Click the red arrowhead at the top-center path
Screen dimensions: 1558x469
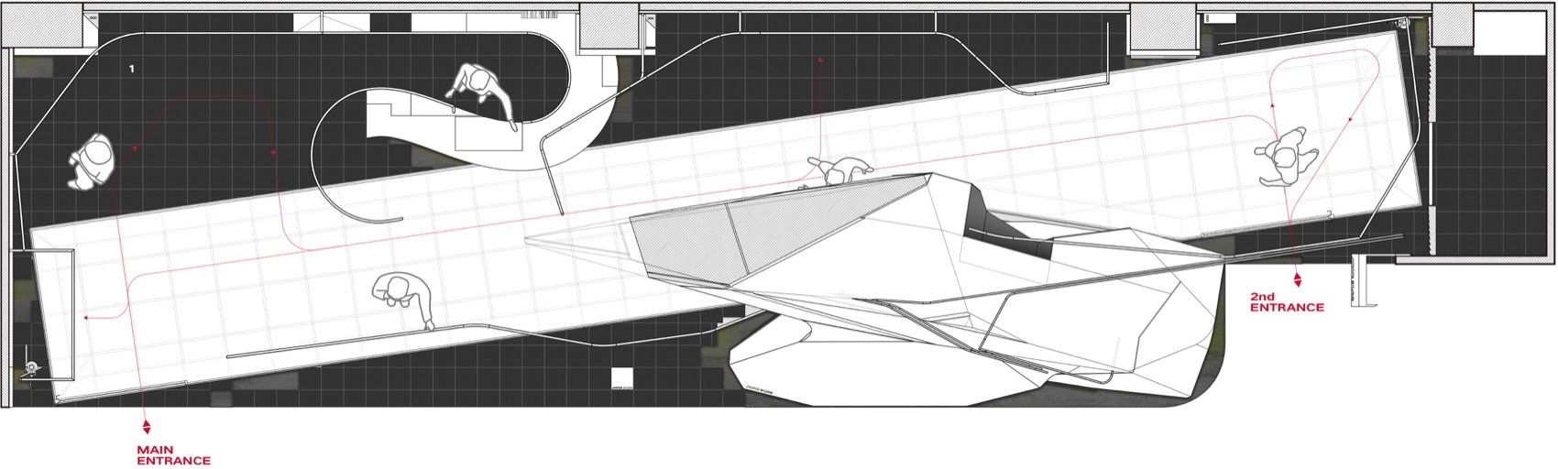coord(820,60)
